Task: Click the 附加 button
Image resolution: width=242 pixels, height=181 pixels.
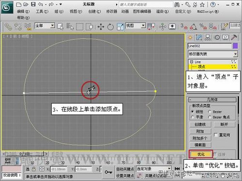Action: (x=200, y=131)
